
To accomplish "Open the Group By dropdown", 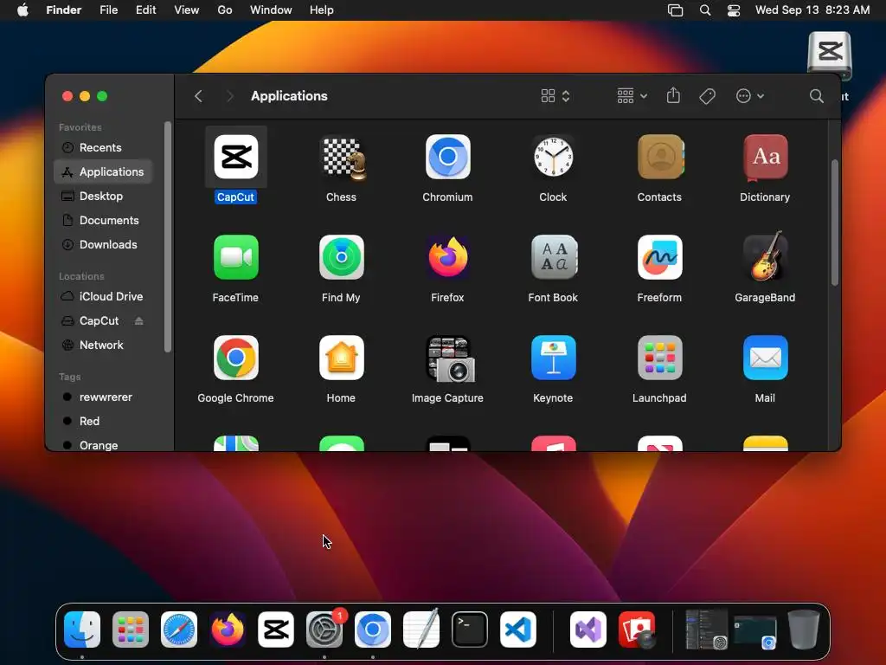I will click(x=632, y=96).
